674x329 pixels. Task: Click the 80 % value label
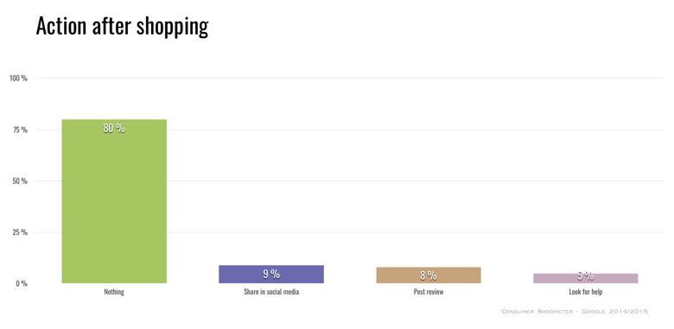[x=114, y=128]
